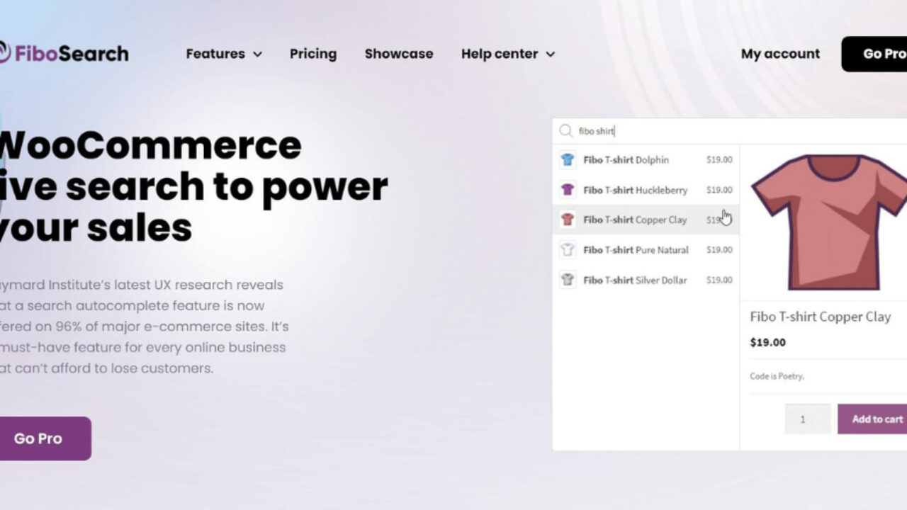Select 'Fibo T-shirt Silver Dollar' suggestion
Image resolution: width=907 pixels, height=510 pixels.
pyautogui.click(x=646, y=280)
